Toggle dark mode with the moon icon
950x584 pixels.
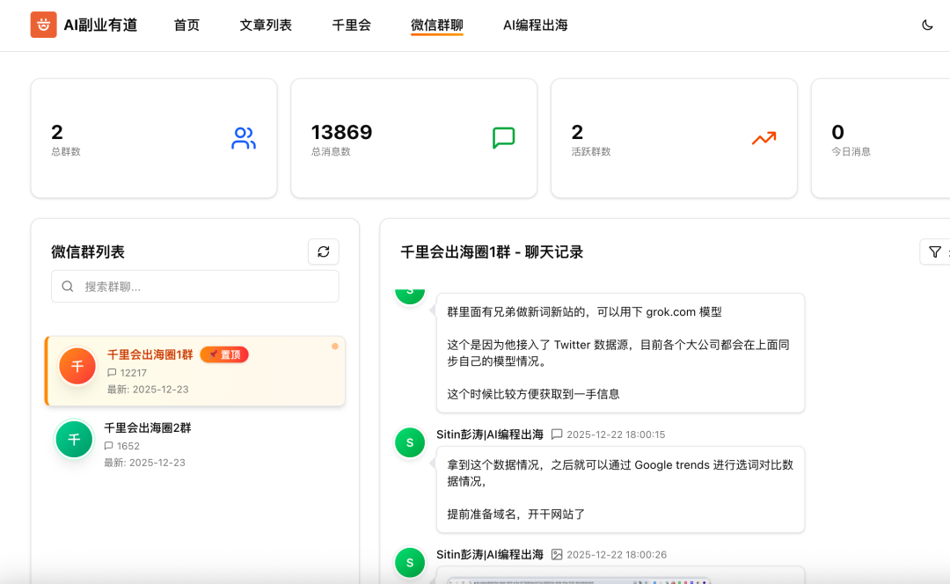point(928,26)
